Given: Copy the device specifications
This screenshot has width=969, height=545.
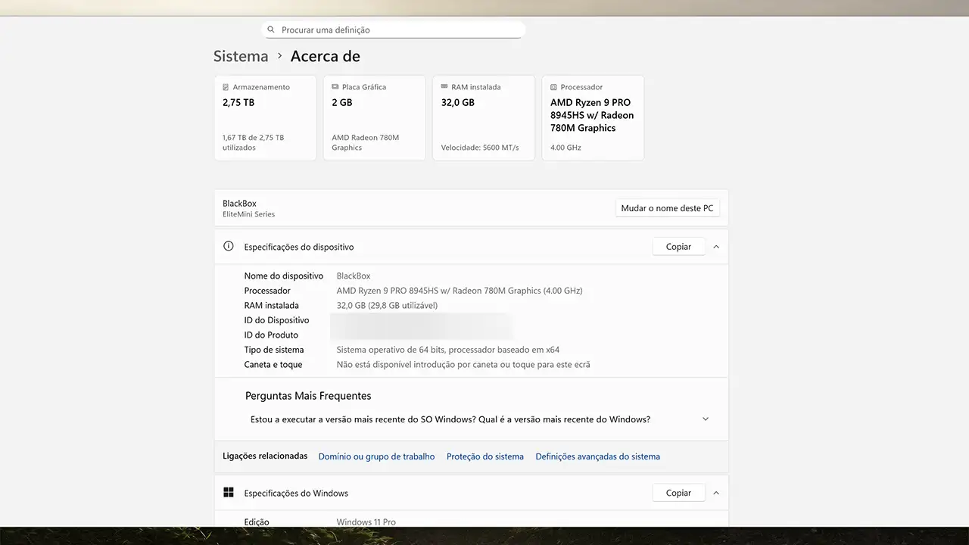Looking at the screenshot, I should (678, 247).
